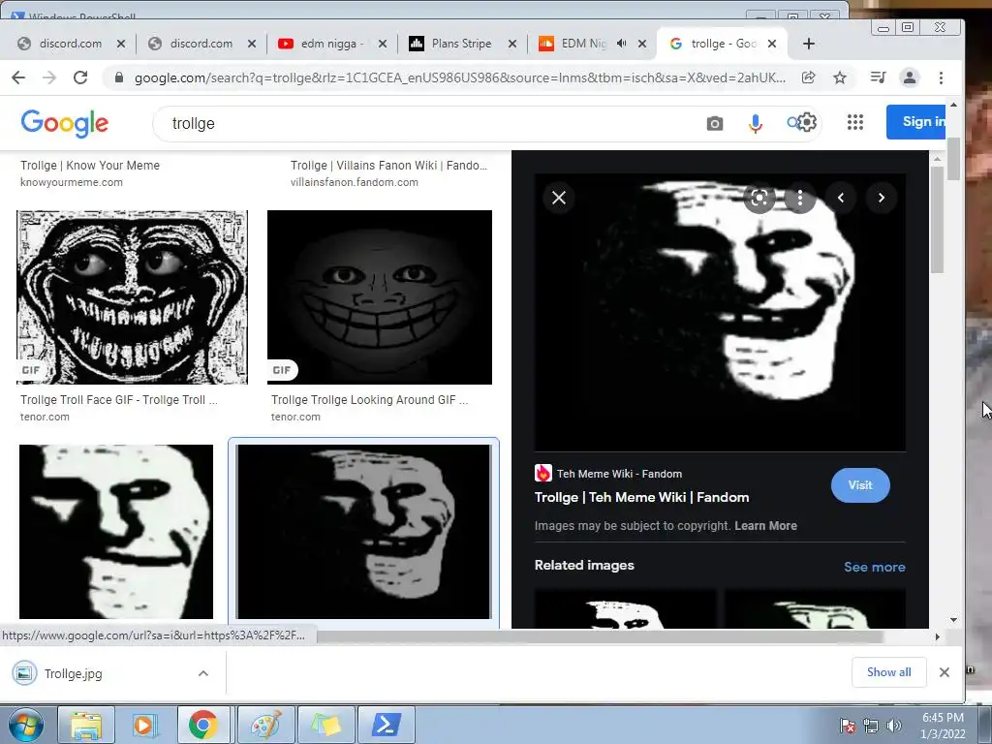The image size is (992, 744).
Task: Close the image preview panel
Action: [x=559, y=198]
